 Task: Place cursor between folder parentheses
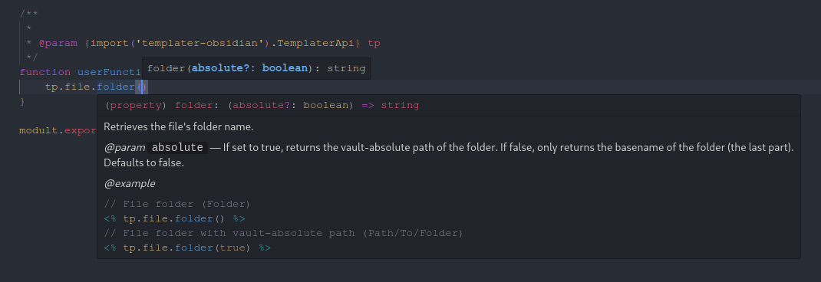point(142,87)
